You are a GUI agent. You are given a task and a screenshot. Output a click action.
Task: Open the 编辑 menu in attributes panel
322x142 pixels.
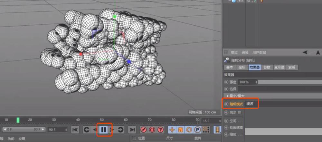(245, 52)
